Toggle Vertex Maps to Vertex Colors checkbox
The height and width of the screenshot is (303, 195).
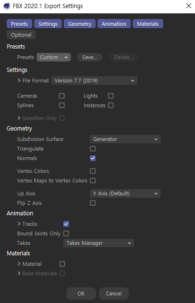(x=93, y=181)
